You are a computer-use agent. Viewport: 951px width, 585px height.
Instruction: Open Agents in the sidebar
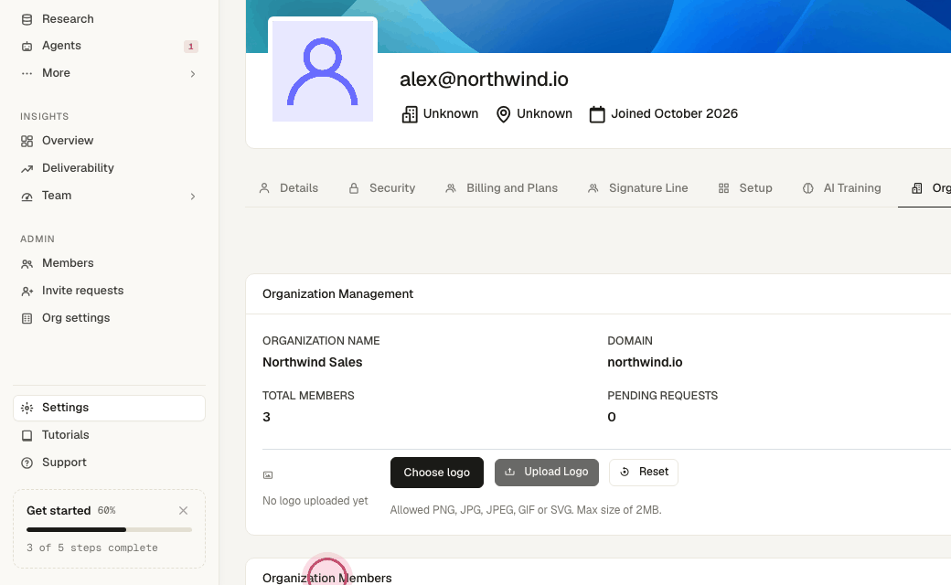(61, 46)
